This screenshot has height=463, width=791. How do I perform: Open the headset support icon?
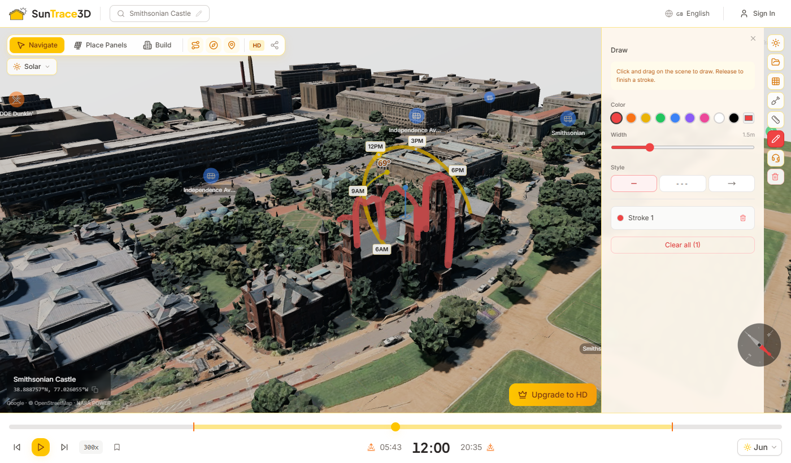click(776, 158)
